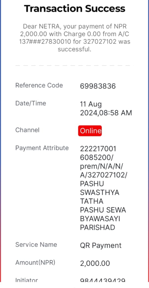This screenshot has width=149, height=288.
Task: Select the QR Payment service value
Action: [101, 246]
